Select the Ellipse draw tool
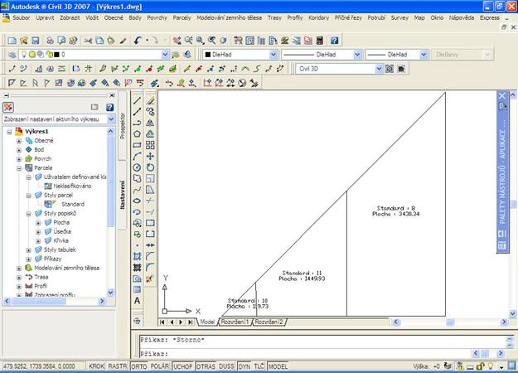Screen dimensions: 518x373 (137, 201)
